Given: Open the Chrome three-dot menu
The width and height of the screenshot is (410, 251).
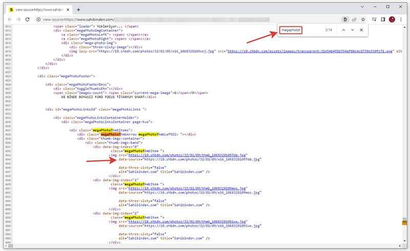Looking at the screenshot, I should click(x=401, y=19).
